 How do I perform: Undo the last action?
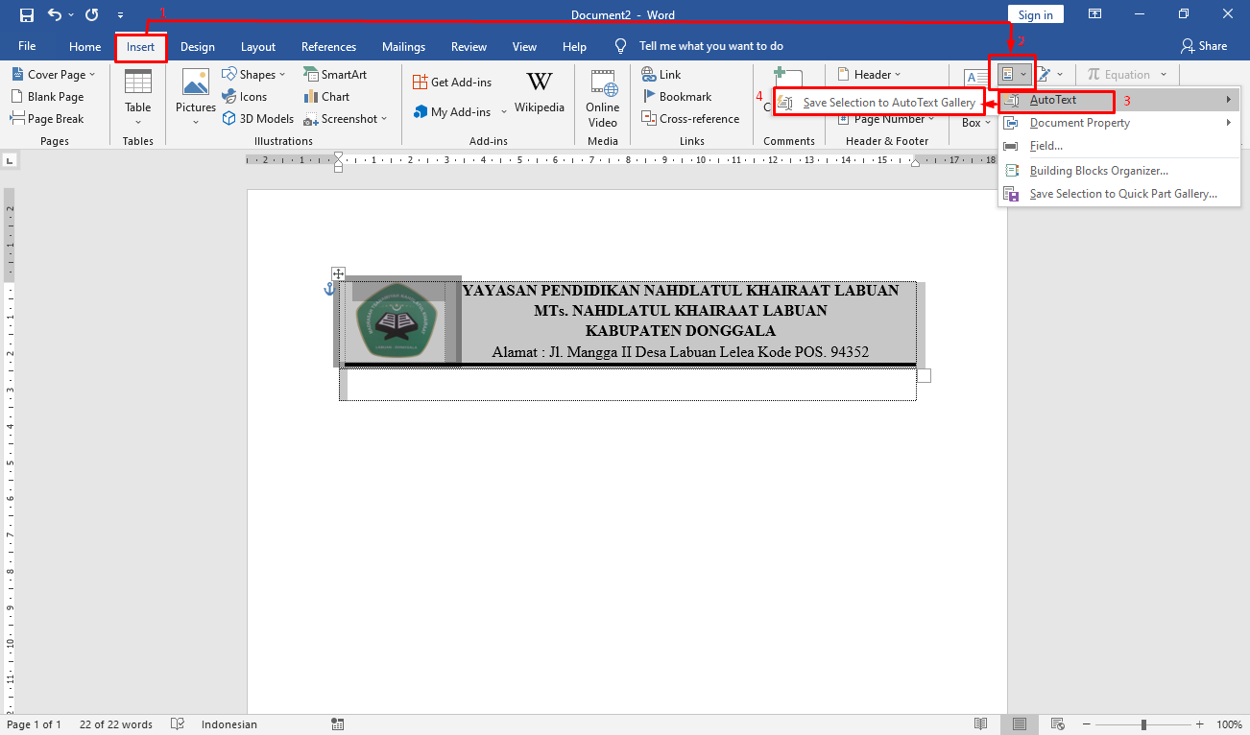tap(55, 13)
